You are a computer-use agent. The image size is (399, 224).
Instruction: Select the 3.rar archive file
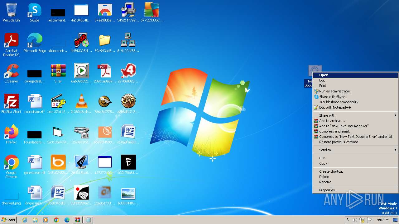pyautogui.click(x=58, y=73)
